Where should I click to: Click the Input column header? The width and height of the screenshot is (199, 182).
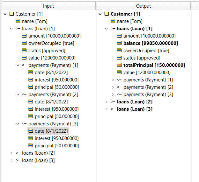[48, 6]
